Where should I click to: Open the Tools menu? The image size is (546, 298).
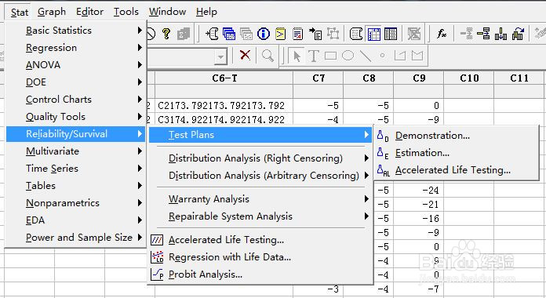pos(126,12)
